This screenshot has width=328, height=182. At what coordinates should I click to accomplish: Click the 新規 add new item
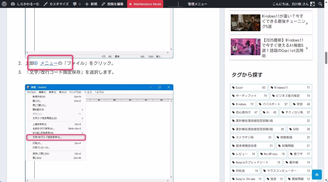click(x=91, y=4)
